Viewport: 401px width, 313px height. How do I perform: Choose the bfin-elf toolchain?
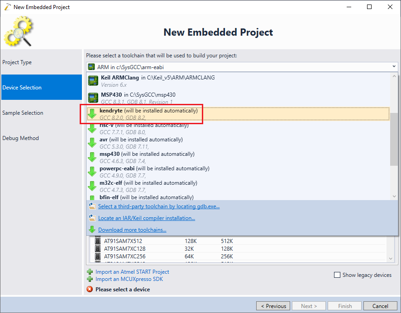point(239,197)
